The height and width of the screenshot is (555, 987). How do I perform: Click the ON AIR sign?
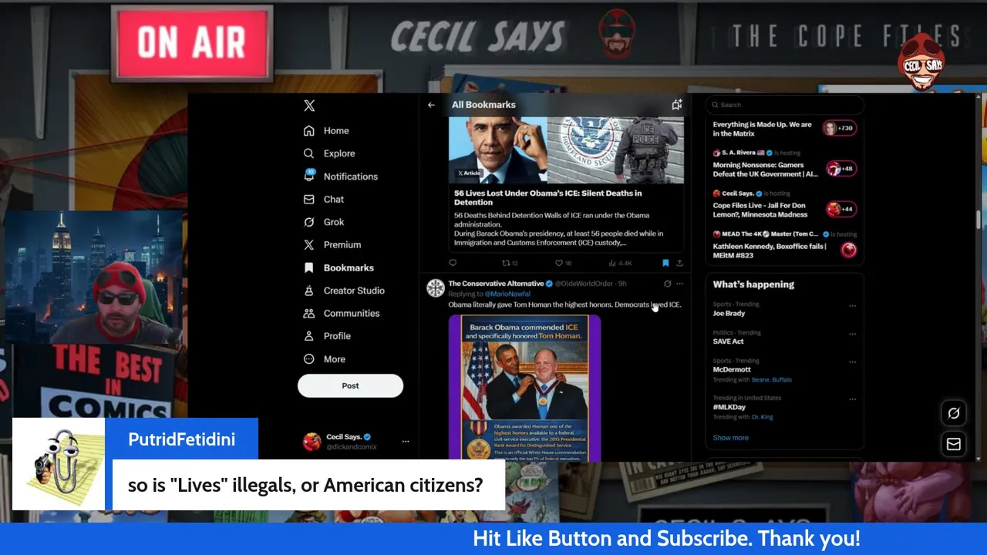click(191, 42)
